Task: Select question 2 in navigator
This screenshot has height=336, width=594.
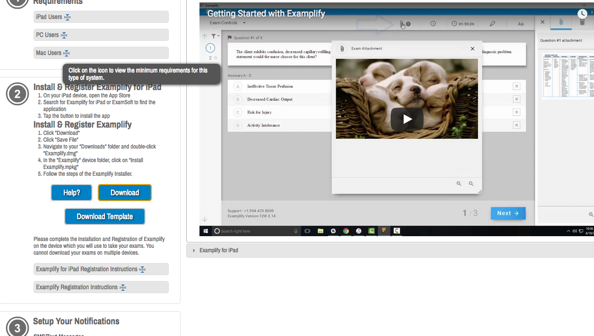Action: point(211,58)
